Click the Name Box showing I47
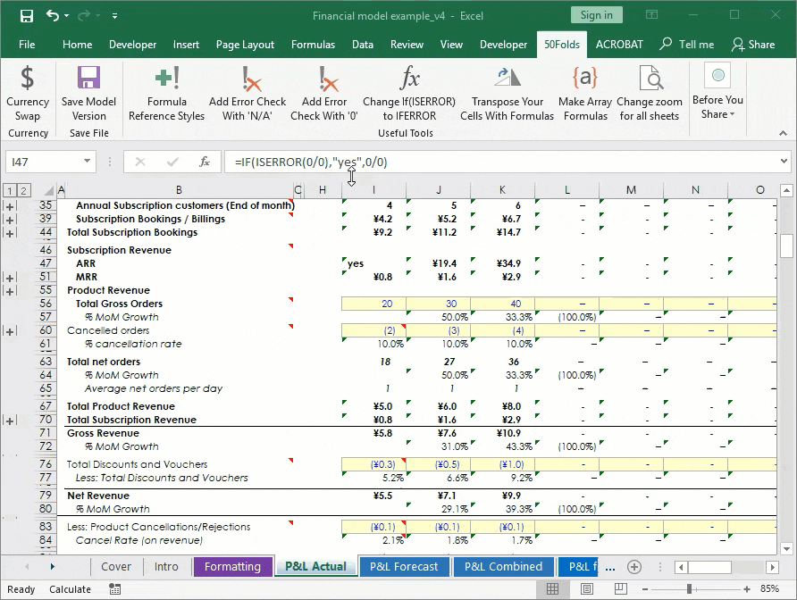The width and height of the screenshot is (797, 600). click(43, 162)
